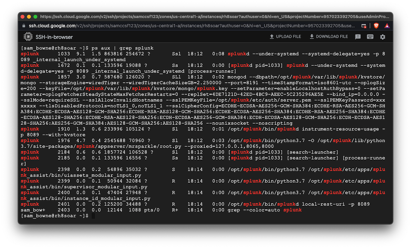The width and height of the screenshot is (411, 248).
Task: Open the SSH settings gear
Action: (x=383, y=37)
